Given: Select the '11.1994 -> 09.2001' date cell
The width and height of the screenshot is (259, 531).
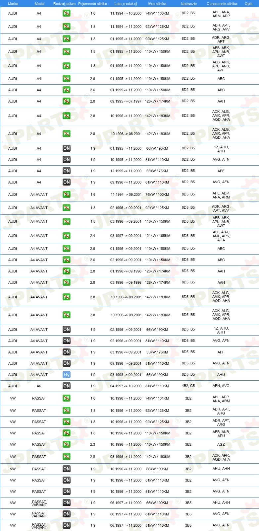Looking at the screenshot, I should click(126, 194).
